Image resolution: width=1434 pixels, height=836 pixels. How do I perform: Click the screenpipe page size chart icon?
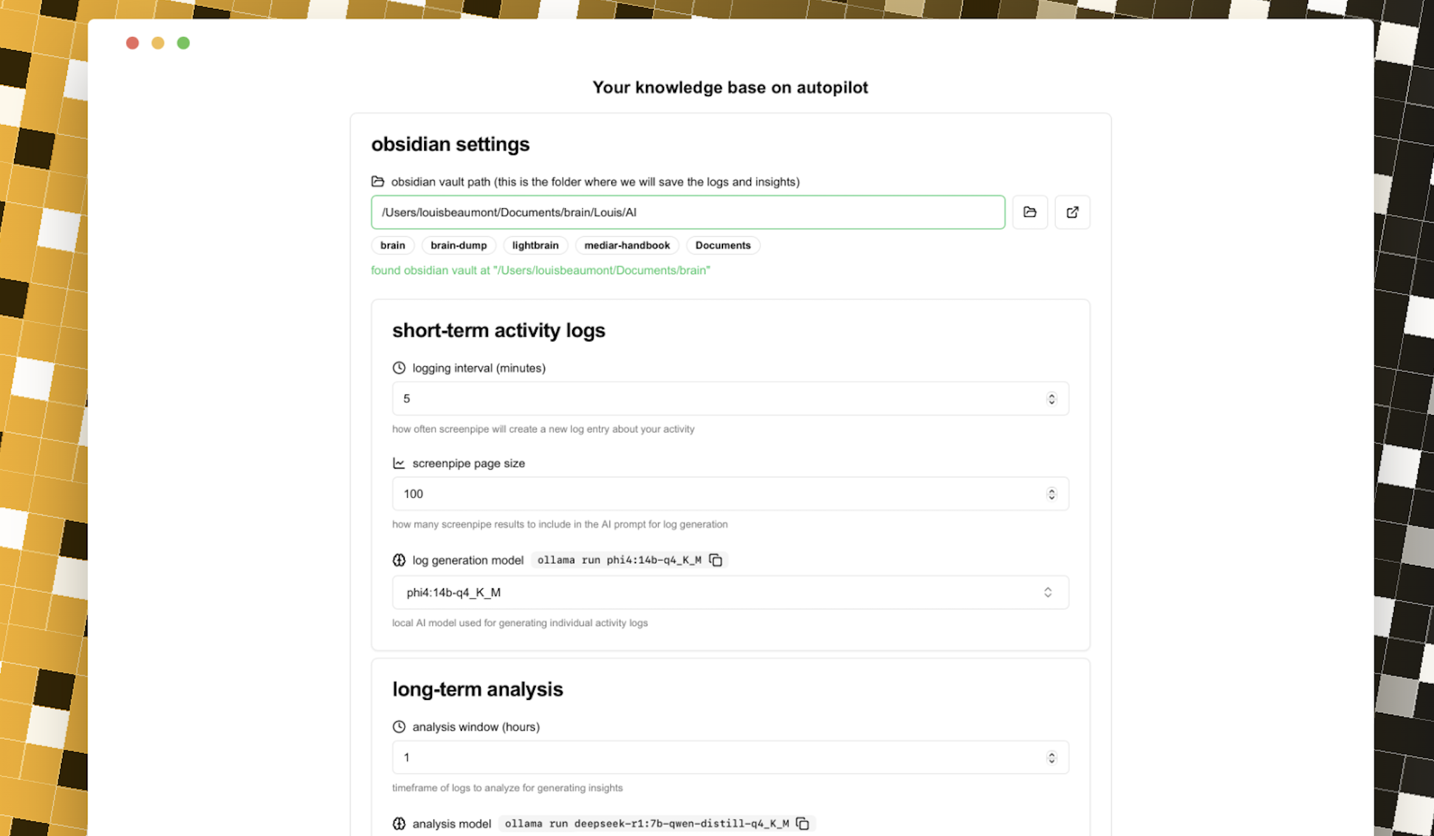click(x=399, y=463)
